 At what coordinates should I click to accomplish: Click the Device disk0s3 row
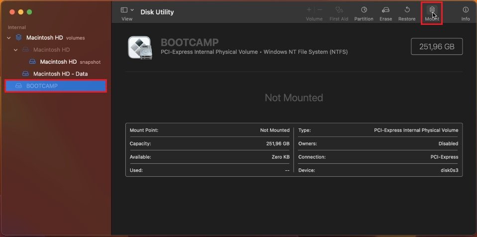coord(379,170)
